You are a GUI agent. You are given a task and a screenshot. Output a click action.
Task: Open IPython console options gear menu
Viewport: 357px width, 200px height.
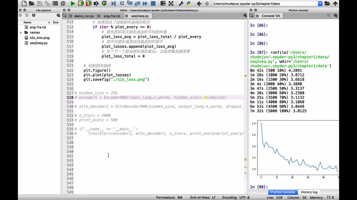coord(336,16)
